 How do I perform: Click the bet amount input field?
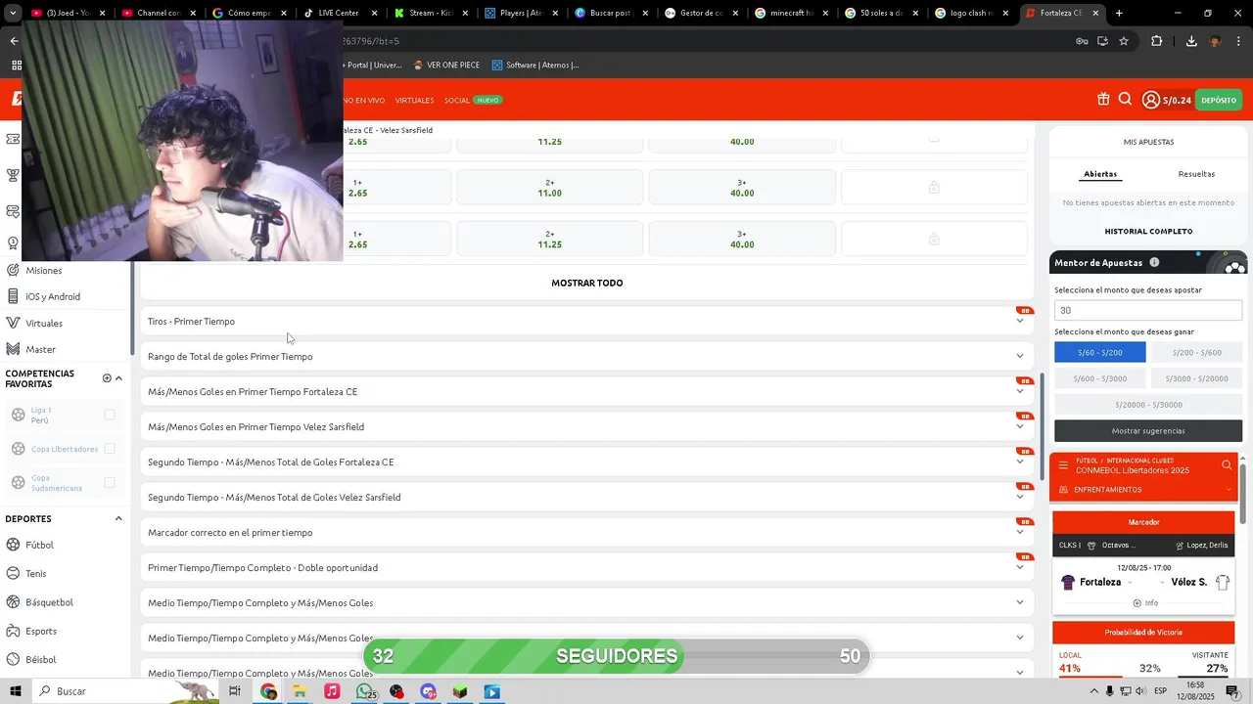pos(1148,310)
